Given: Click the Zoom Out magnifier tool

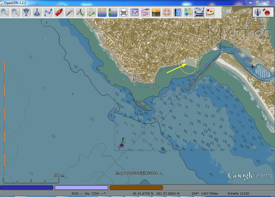Looking at the screenshot, I should click(x=16, y=12).
